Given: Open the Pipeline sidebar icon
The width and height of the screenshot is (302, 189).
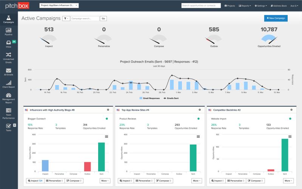Looking at the screenshot, I should (9, 30).
